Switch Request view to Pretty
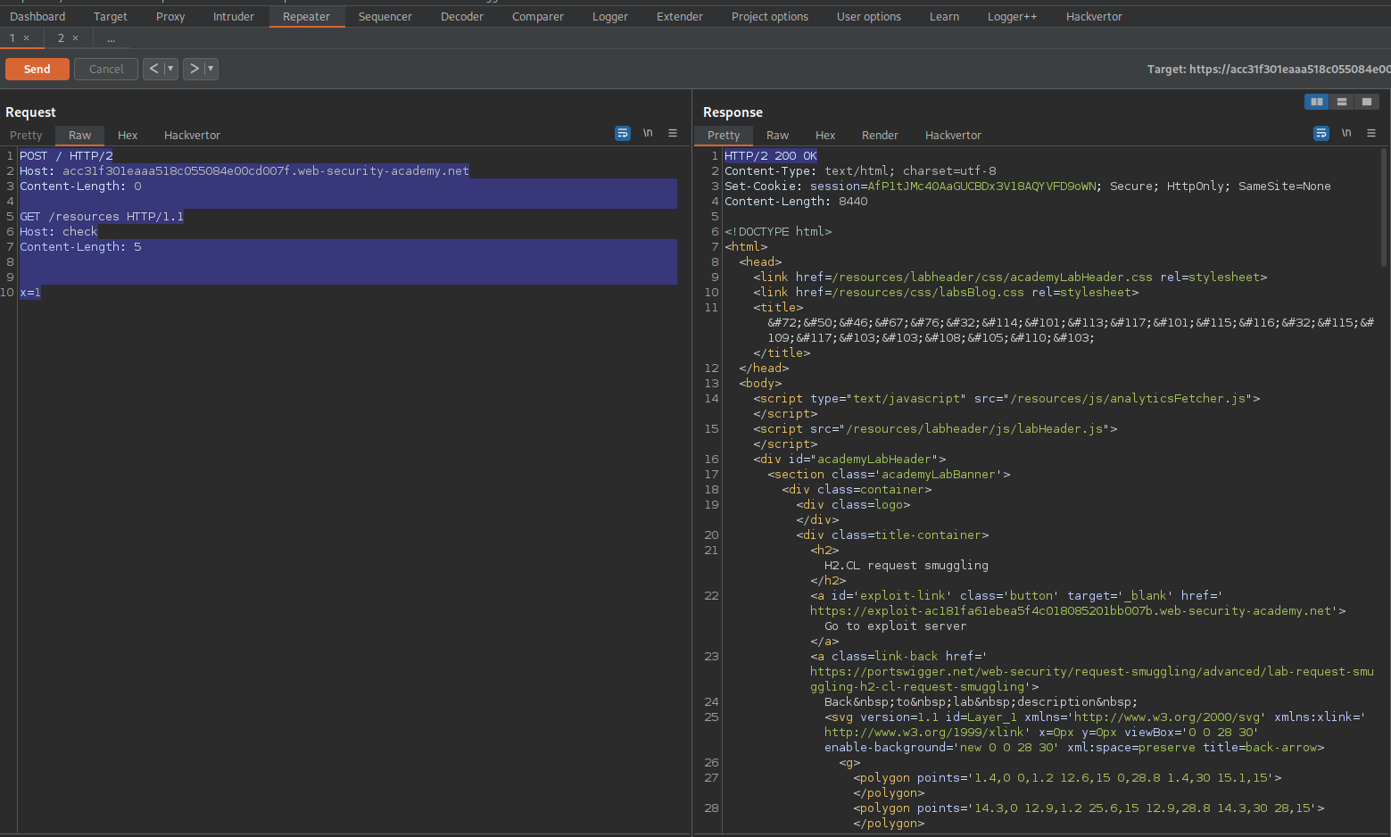 click(26, 135)
